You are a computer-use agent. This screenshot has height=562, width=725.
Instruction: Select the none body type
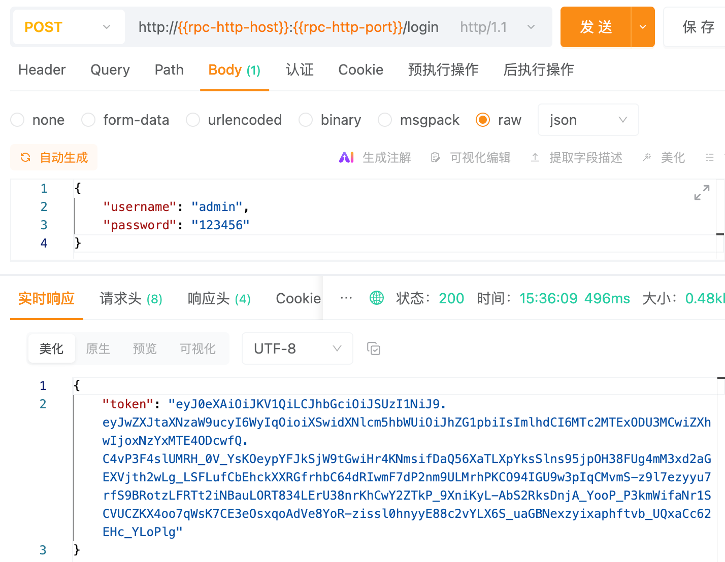coord(17,120)
